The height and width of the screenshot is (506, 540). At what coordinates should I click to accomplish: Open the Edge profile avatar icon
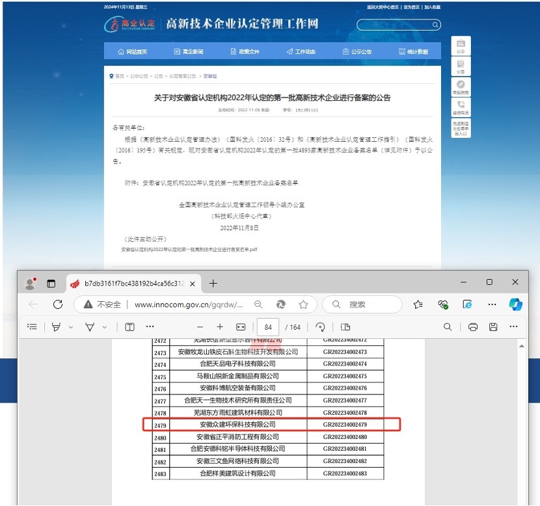[31, 284]
